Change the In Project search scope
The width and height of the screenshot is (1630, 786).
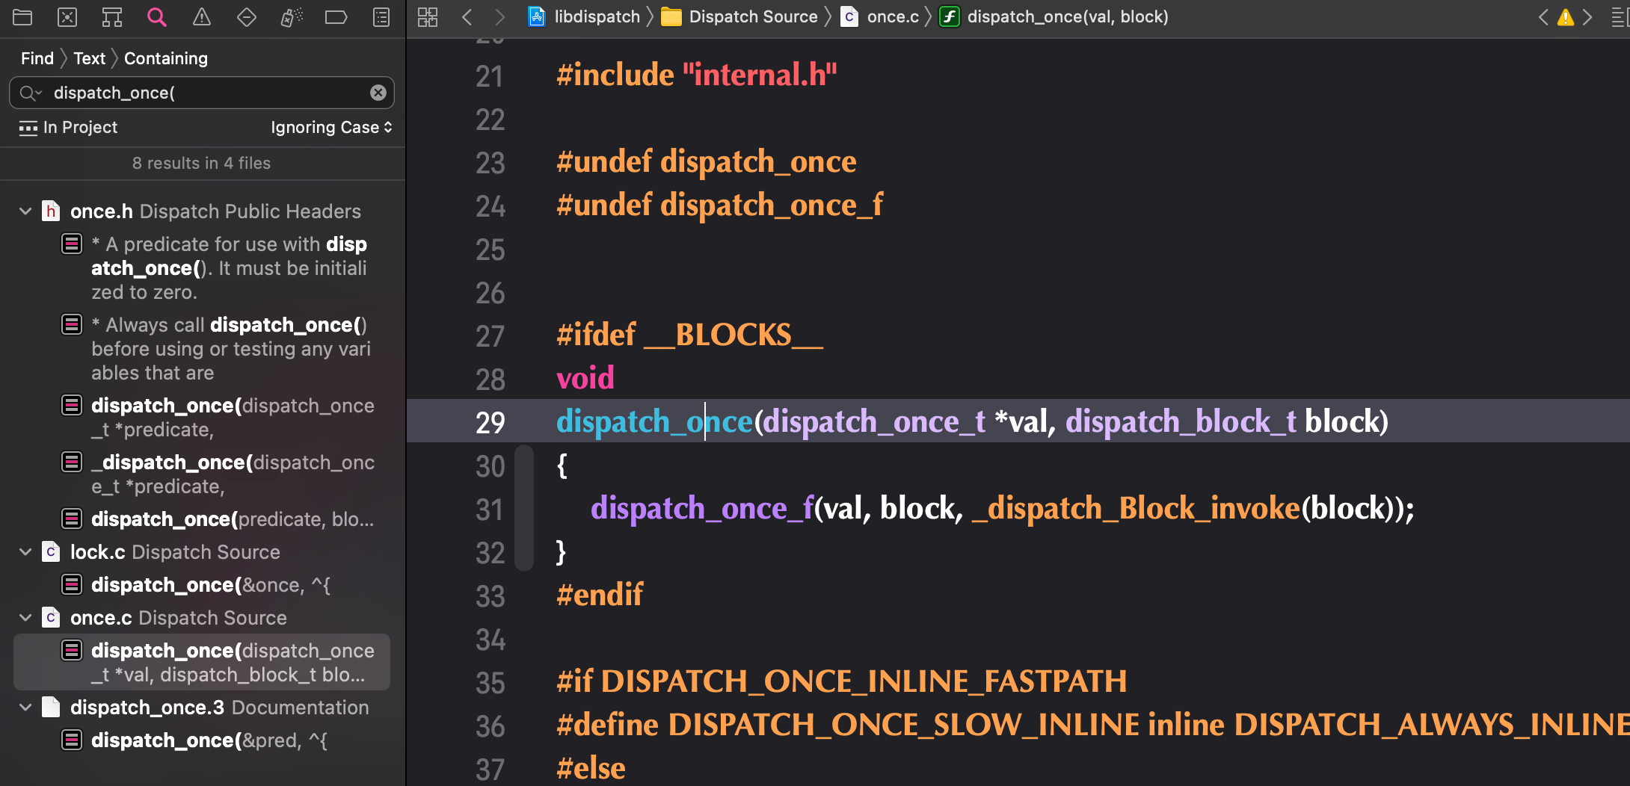68,128
